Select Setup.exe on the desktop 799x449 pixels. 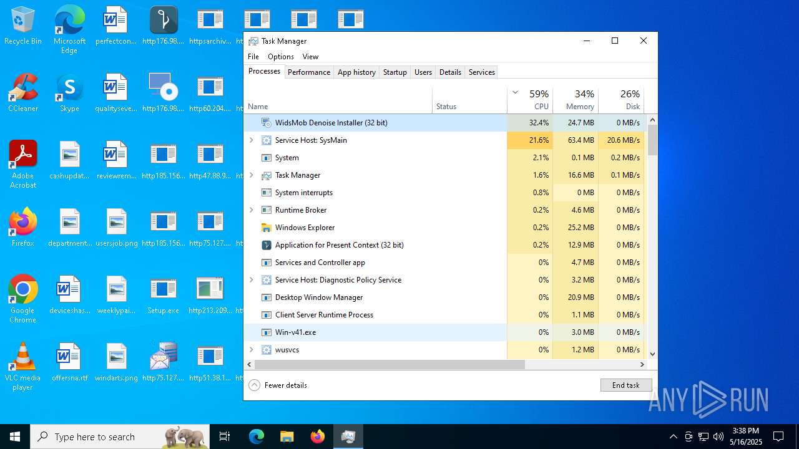tap(163, 295)
